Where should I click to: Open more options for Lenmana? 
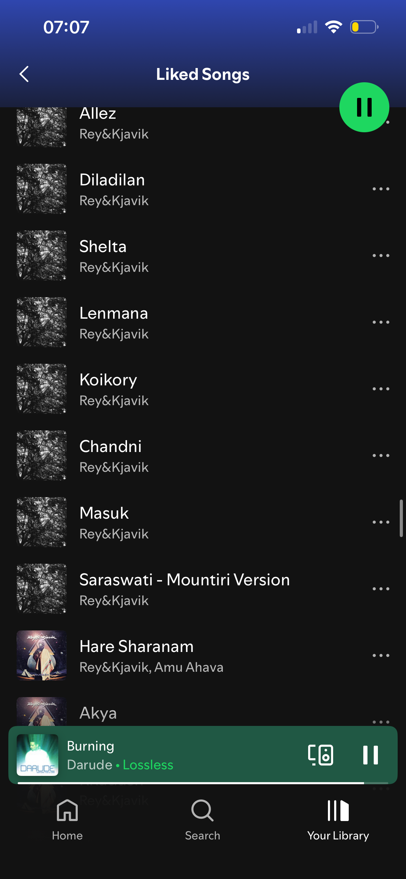point(381,322)
